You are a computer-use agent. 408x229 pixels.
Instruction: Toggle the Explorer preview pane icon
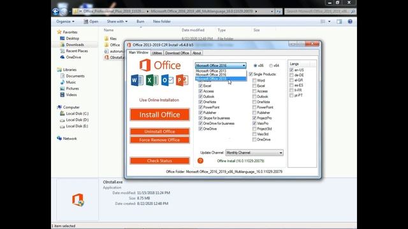[339, 22]
